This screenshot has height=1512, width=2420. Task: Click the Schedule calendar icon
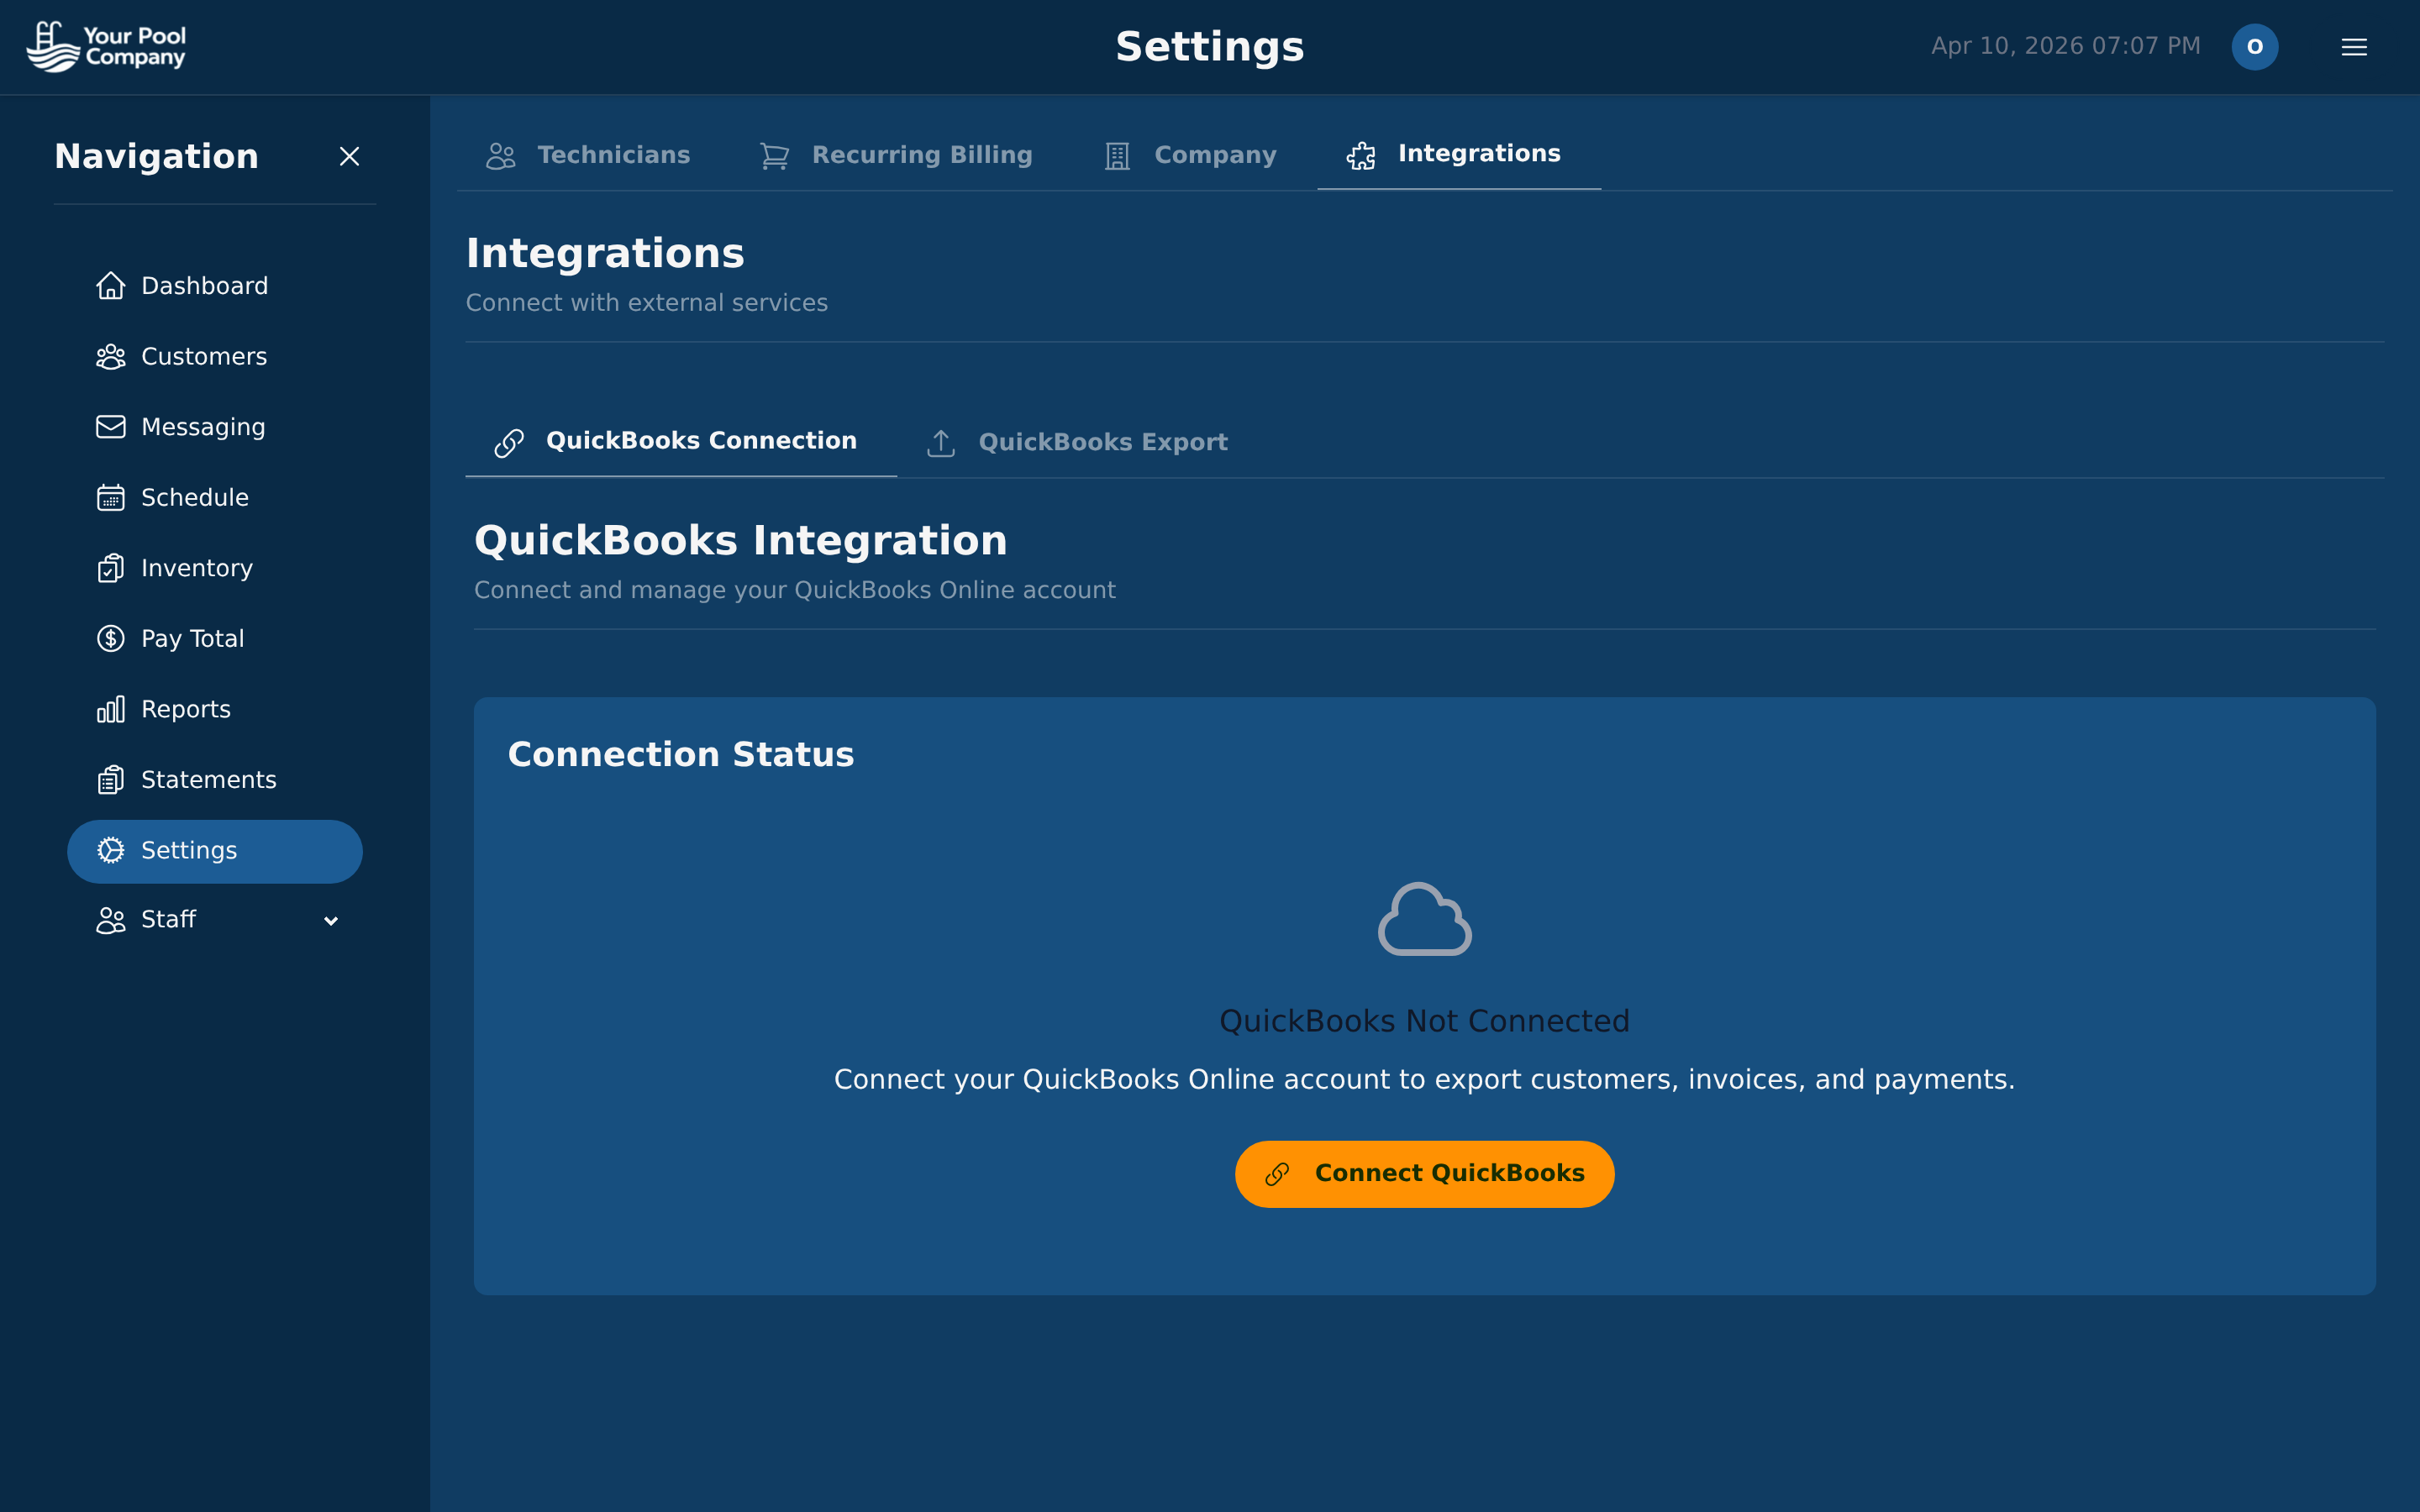(111, 497)
